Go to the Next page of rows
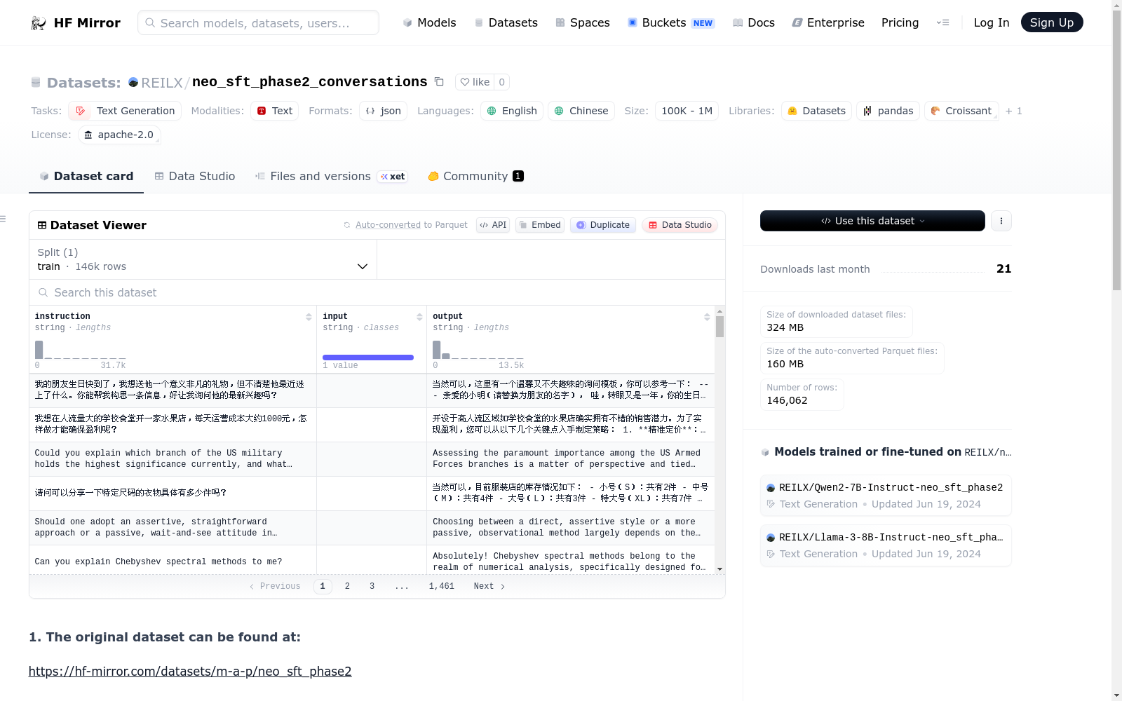The width and height of the screenshot is (1122, 701). (489, 586)
